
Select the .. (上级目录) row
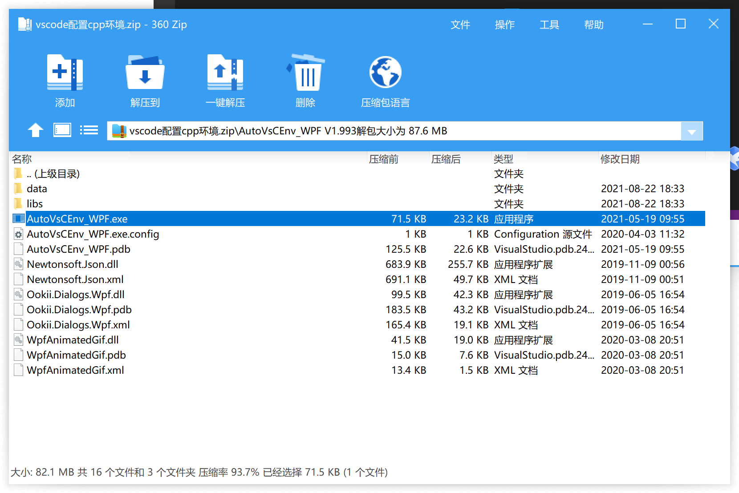click(x=357, y=174)
